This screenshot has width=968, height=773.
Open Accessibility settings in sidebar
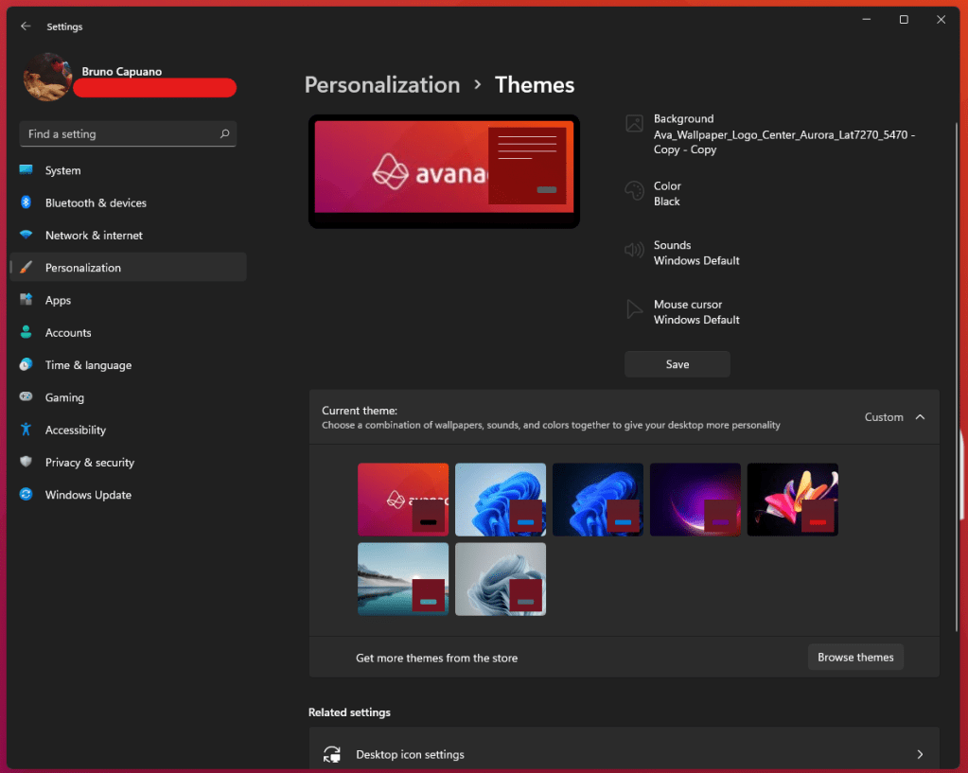click(x=75, y=430)
